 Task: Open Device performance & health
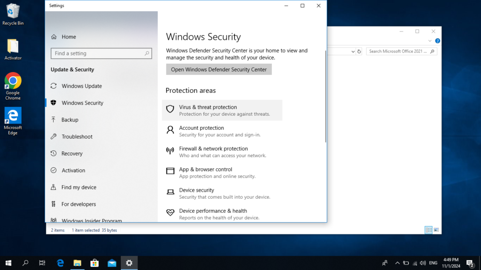tap(222, 214)
